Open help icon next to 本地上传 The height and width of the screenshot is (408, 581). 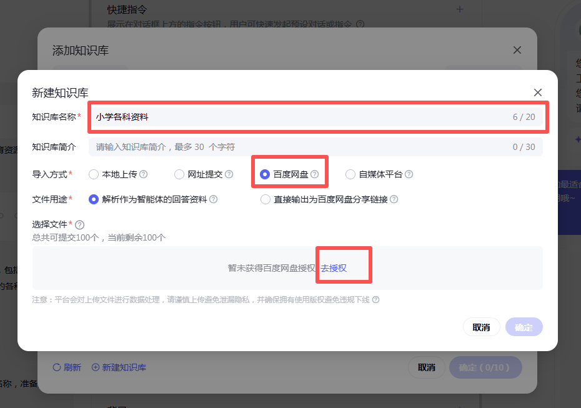coord(144,174)
